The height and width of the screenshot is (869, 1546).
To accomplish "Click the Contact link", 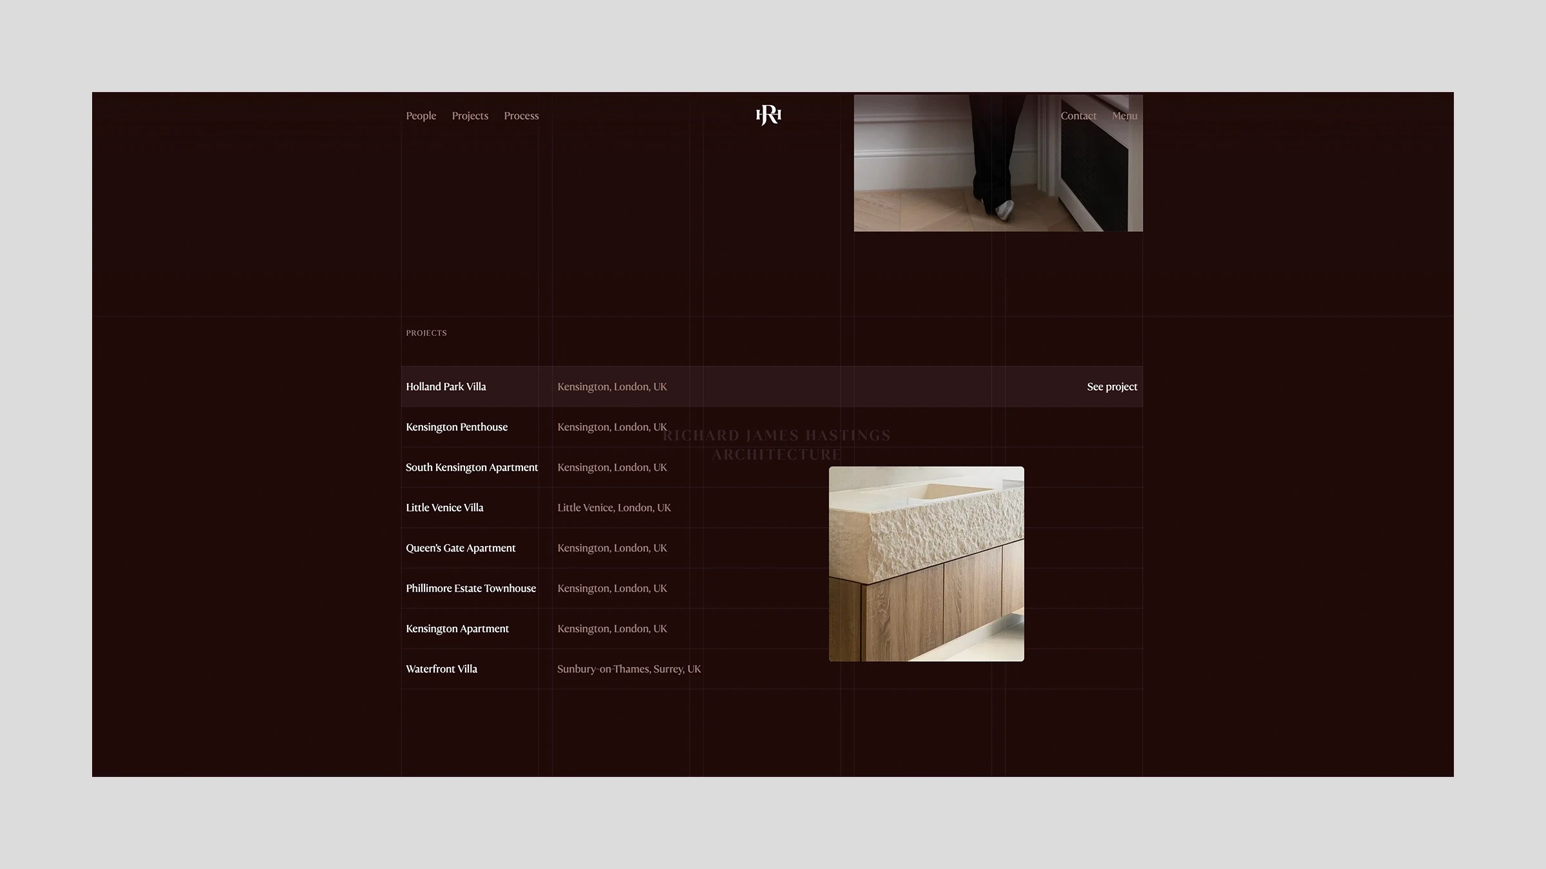I will (x=1078, y=116).
